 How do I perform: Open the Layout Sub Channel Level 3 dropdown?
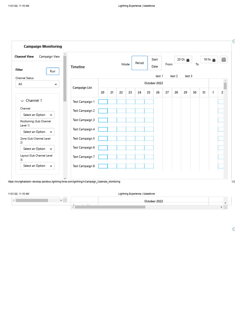pyautogui.click(x=37, y=166)
